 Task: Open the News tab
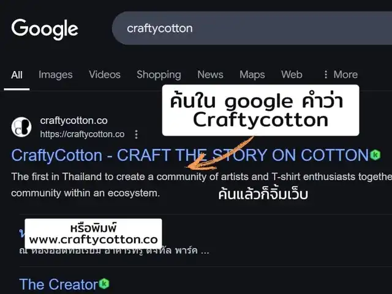pos(210,75)
